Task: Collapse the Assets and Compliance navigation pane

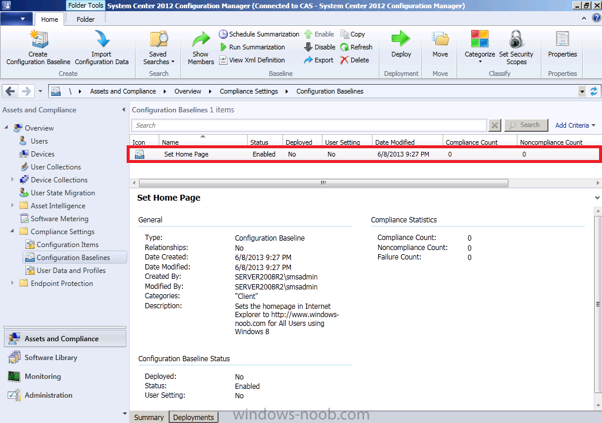Action: [124, 109]
